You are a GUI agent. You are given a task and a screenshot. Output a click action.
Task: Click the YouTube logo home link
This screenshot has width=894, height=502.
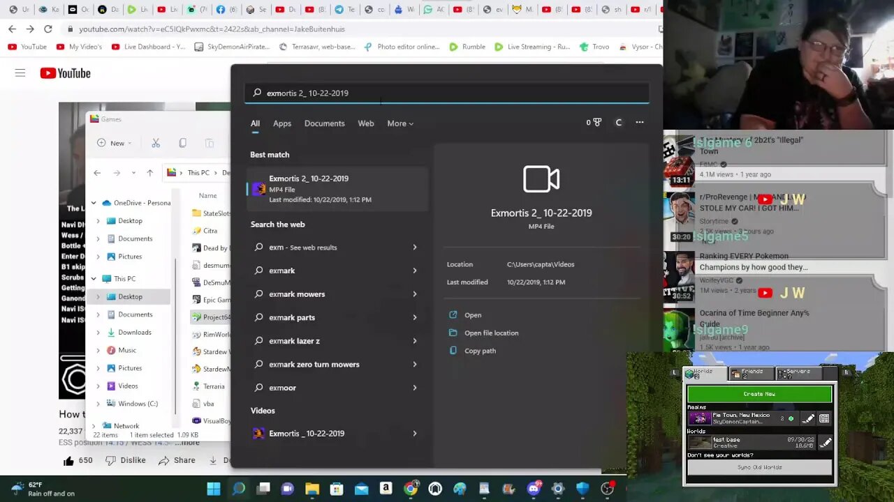tap(65, 73)
